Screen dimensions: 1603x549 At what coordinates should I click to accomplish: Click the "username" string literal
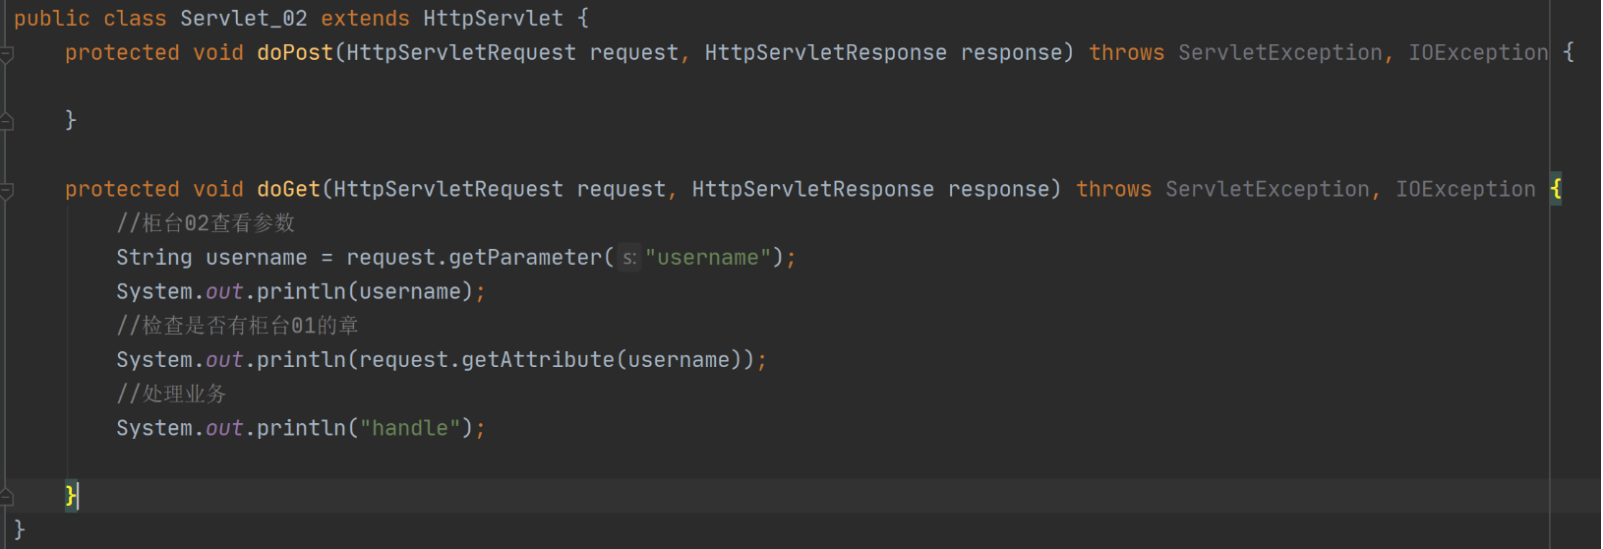[x=708, y=258]
